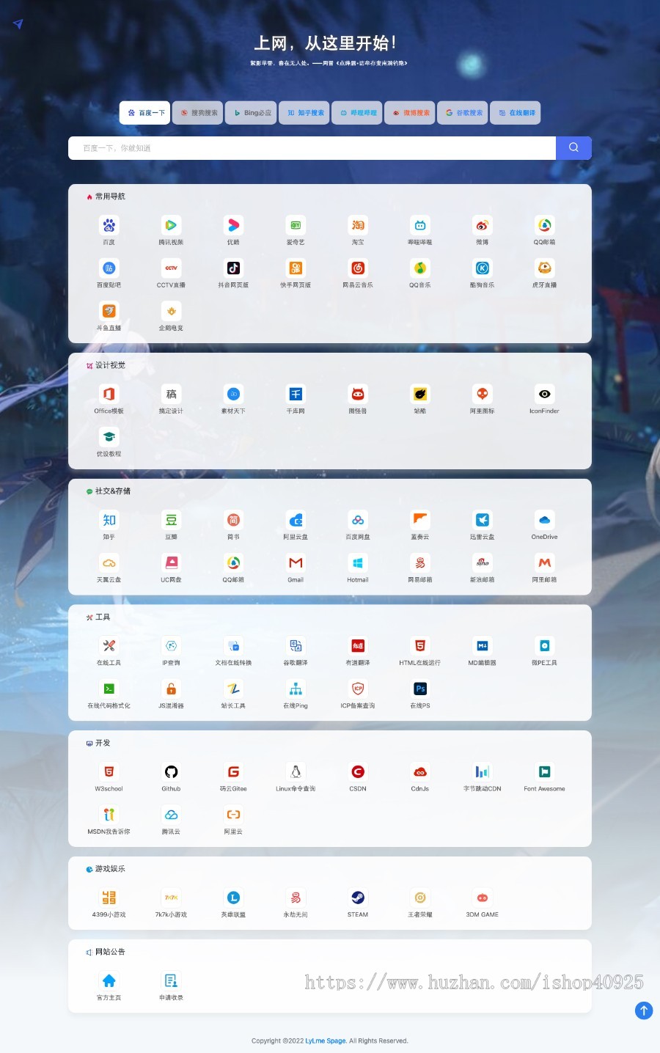Open the 官方主页 home icon
The width and height of the screenshot is (660, 1053).
click(x=109, y=980)
